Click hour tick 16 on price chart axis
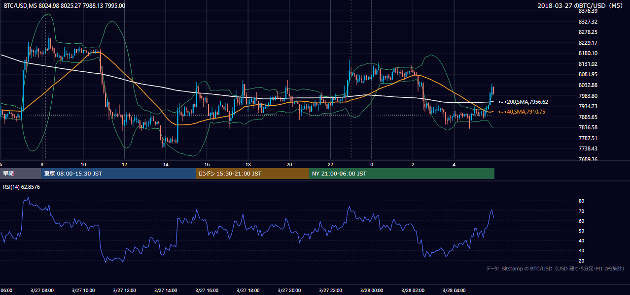 pyautogui.click(x=207, y=164)
